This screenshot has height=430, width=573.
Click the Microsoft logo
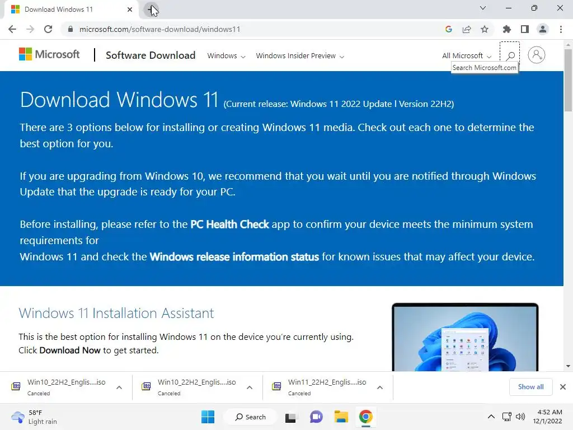tap(49, 54)
